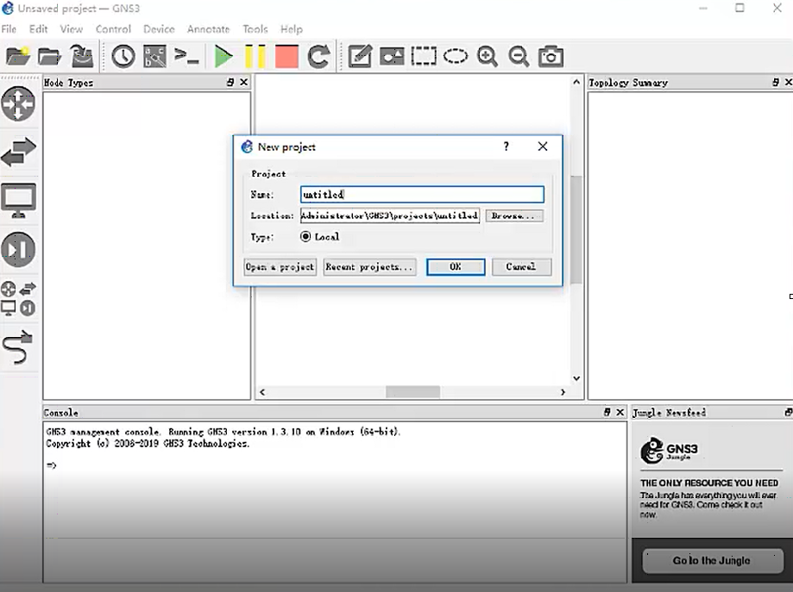Click the Open a project button
Image resolution: width=793 pixels, height=592 pixels.
(280, 267)
